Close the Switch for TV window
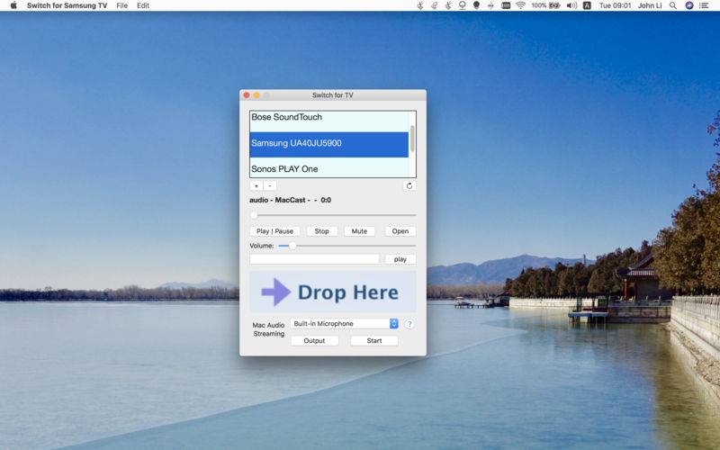 click(247, 95)
